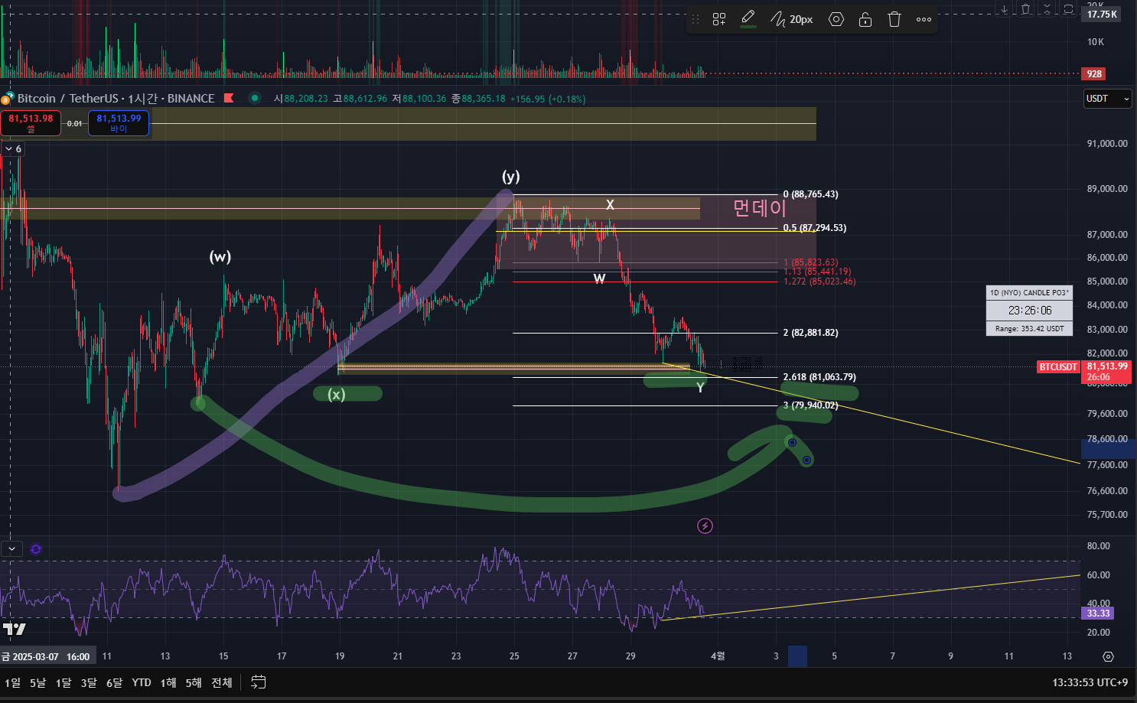Click the blue Buy 81,513.99 button
This screenshot has height=703, width=1137.
coord(119,123)
